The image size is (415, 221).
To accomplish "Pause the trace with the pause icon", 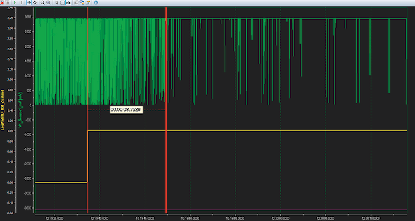I will (21, 2).
